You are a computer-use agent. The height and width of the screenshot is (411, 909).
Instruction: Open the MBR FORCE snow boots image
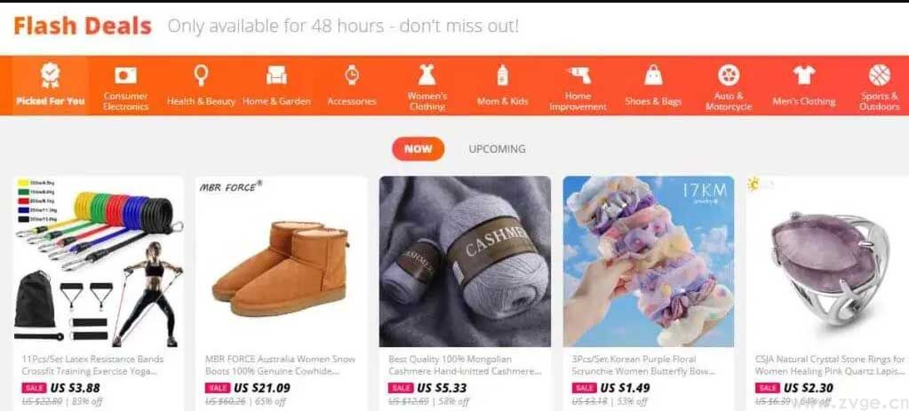pyautogui.click(x=282, y=262)
